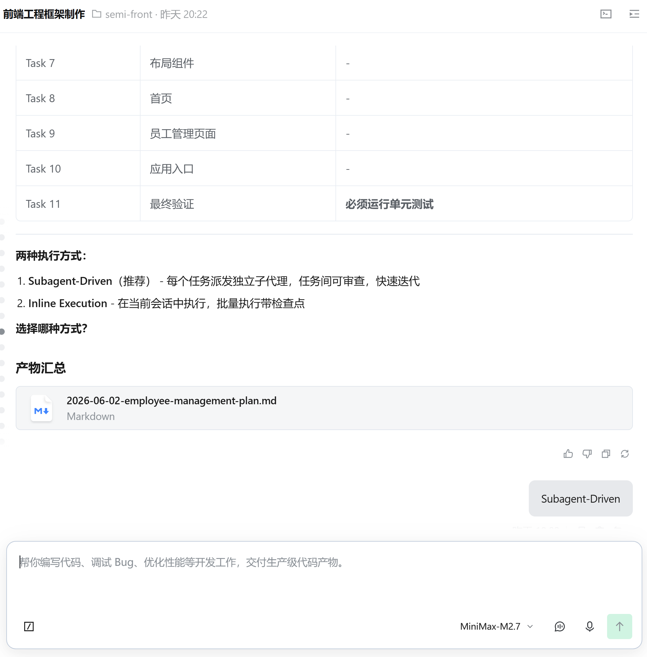The image size is (647, 657).
Task: Open the MiniMax-M2.7 model dropdown
Action: (496, 626)
